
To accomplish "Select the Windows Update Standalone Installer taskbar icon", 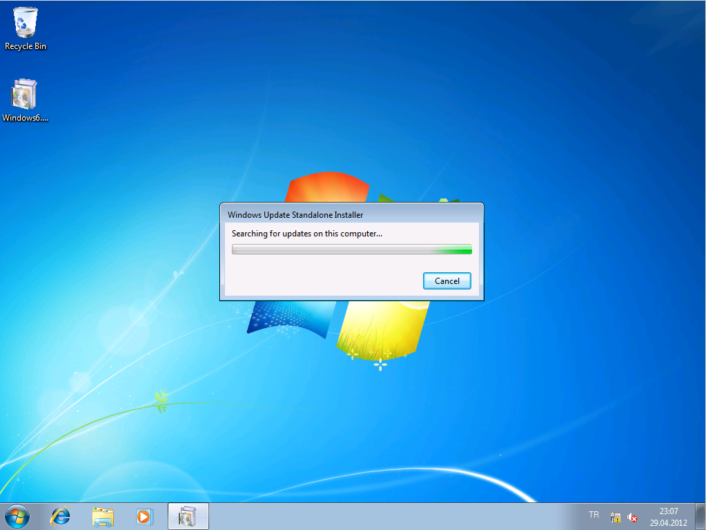I will (x=187, y=516).
